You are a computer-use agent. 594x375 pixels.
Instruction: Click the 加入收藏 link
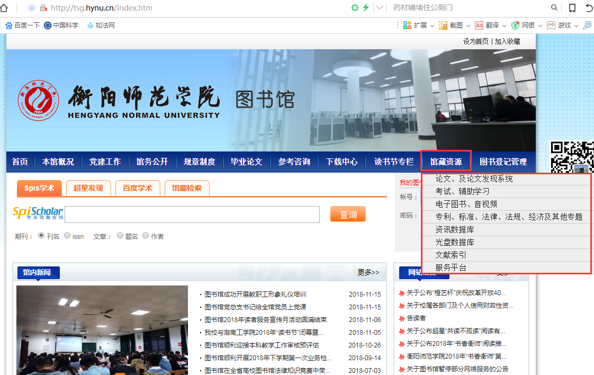pos(507,41)
